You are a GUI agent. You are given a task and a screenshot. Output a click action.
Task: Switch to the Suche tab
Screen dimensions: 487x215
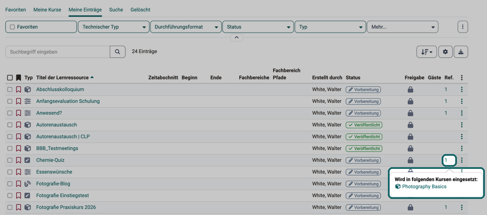click(x=116, y=10)
